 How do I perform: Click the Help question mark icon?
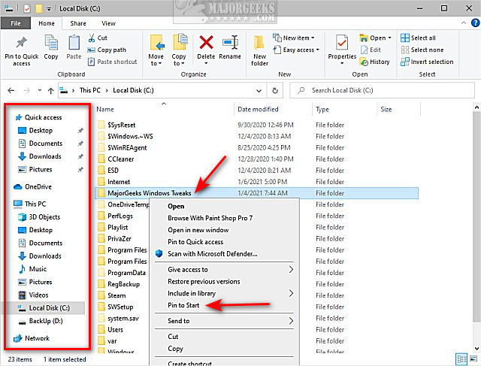pyautogui.click(x=475, y=23)
